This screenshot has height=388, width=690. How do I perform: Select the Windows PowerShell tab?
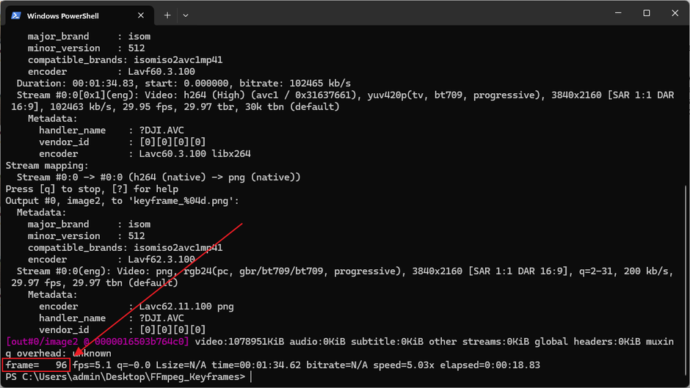click(80, 15)
